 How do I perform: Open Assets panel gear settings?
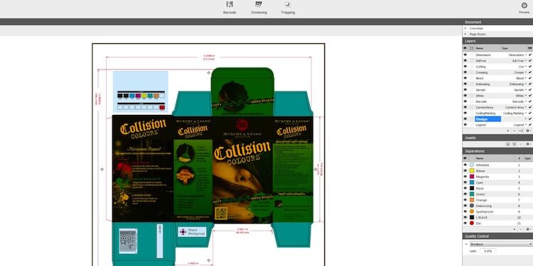tap(528, 144)
